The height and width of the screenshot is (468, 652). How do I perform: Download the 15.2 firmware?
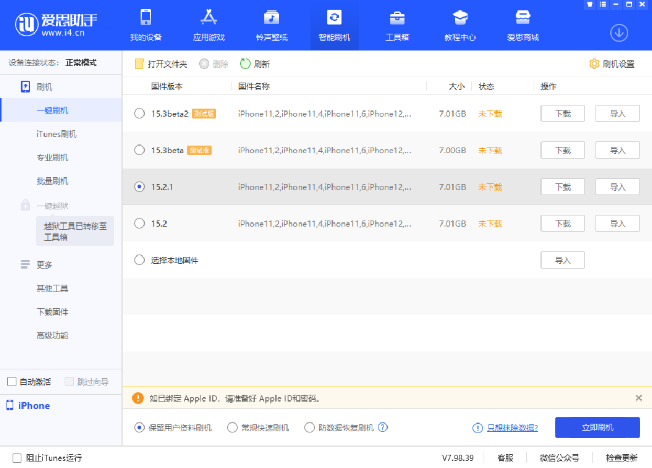pyautogui.click(x=563, y=224)
